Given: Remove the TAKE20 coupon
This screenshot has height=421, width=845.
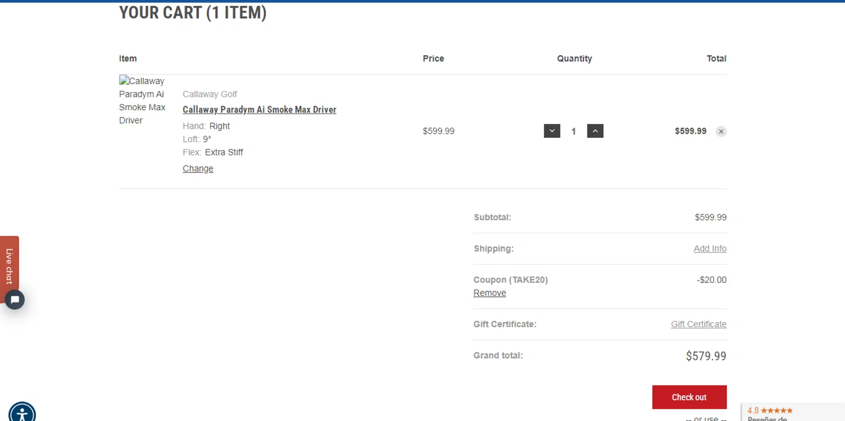Looking at the screenshot, I should [490, 293].
